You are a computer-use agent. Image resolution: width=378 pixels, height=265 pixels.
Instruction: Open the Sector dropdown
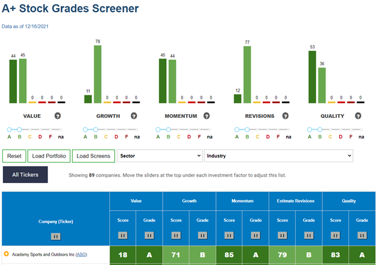[x=160, y=156]
